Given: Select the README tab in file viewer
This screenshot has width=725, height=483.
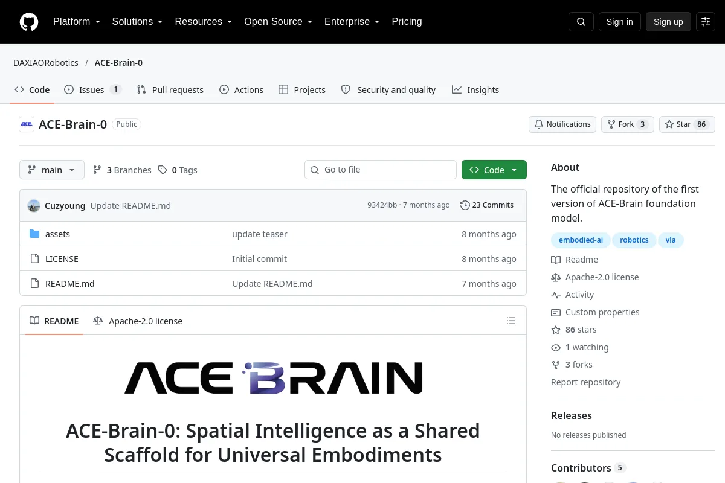Looking at the screenshot, I should (54, 321).
